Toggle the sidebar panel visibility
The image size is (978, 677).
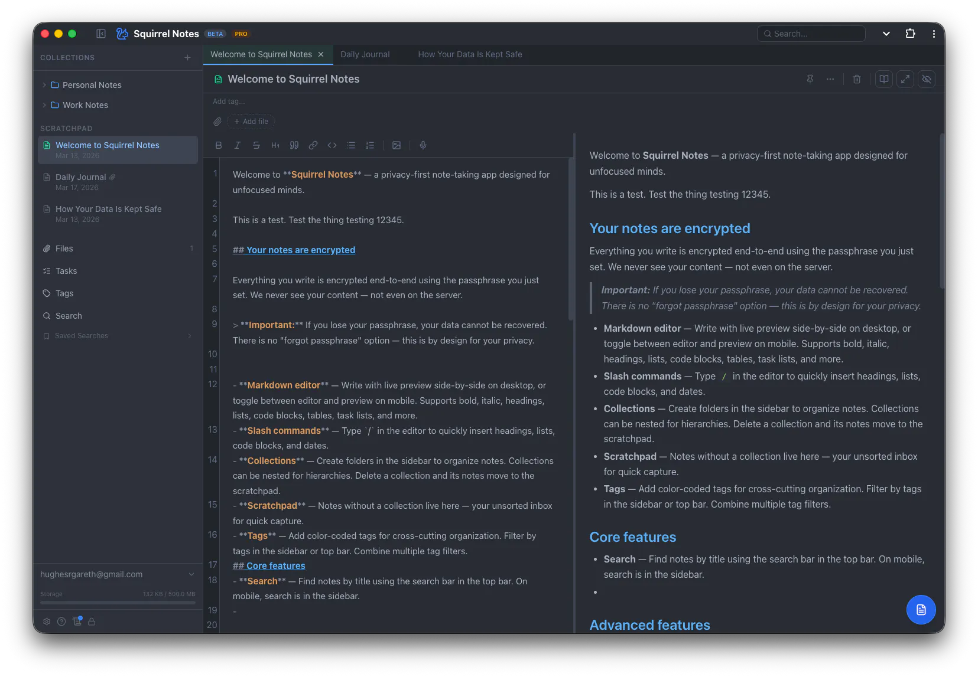pyautogui.click(x=101, y=34)
